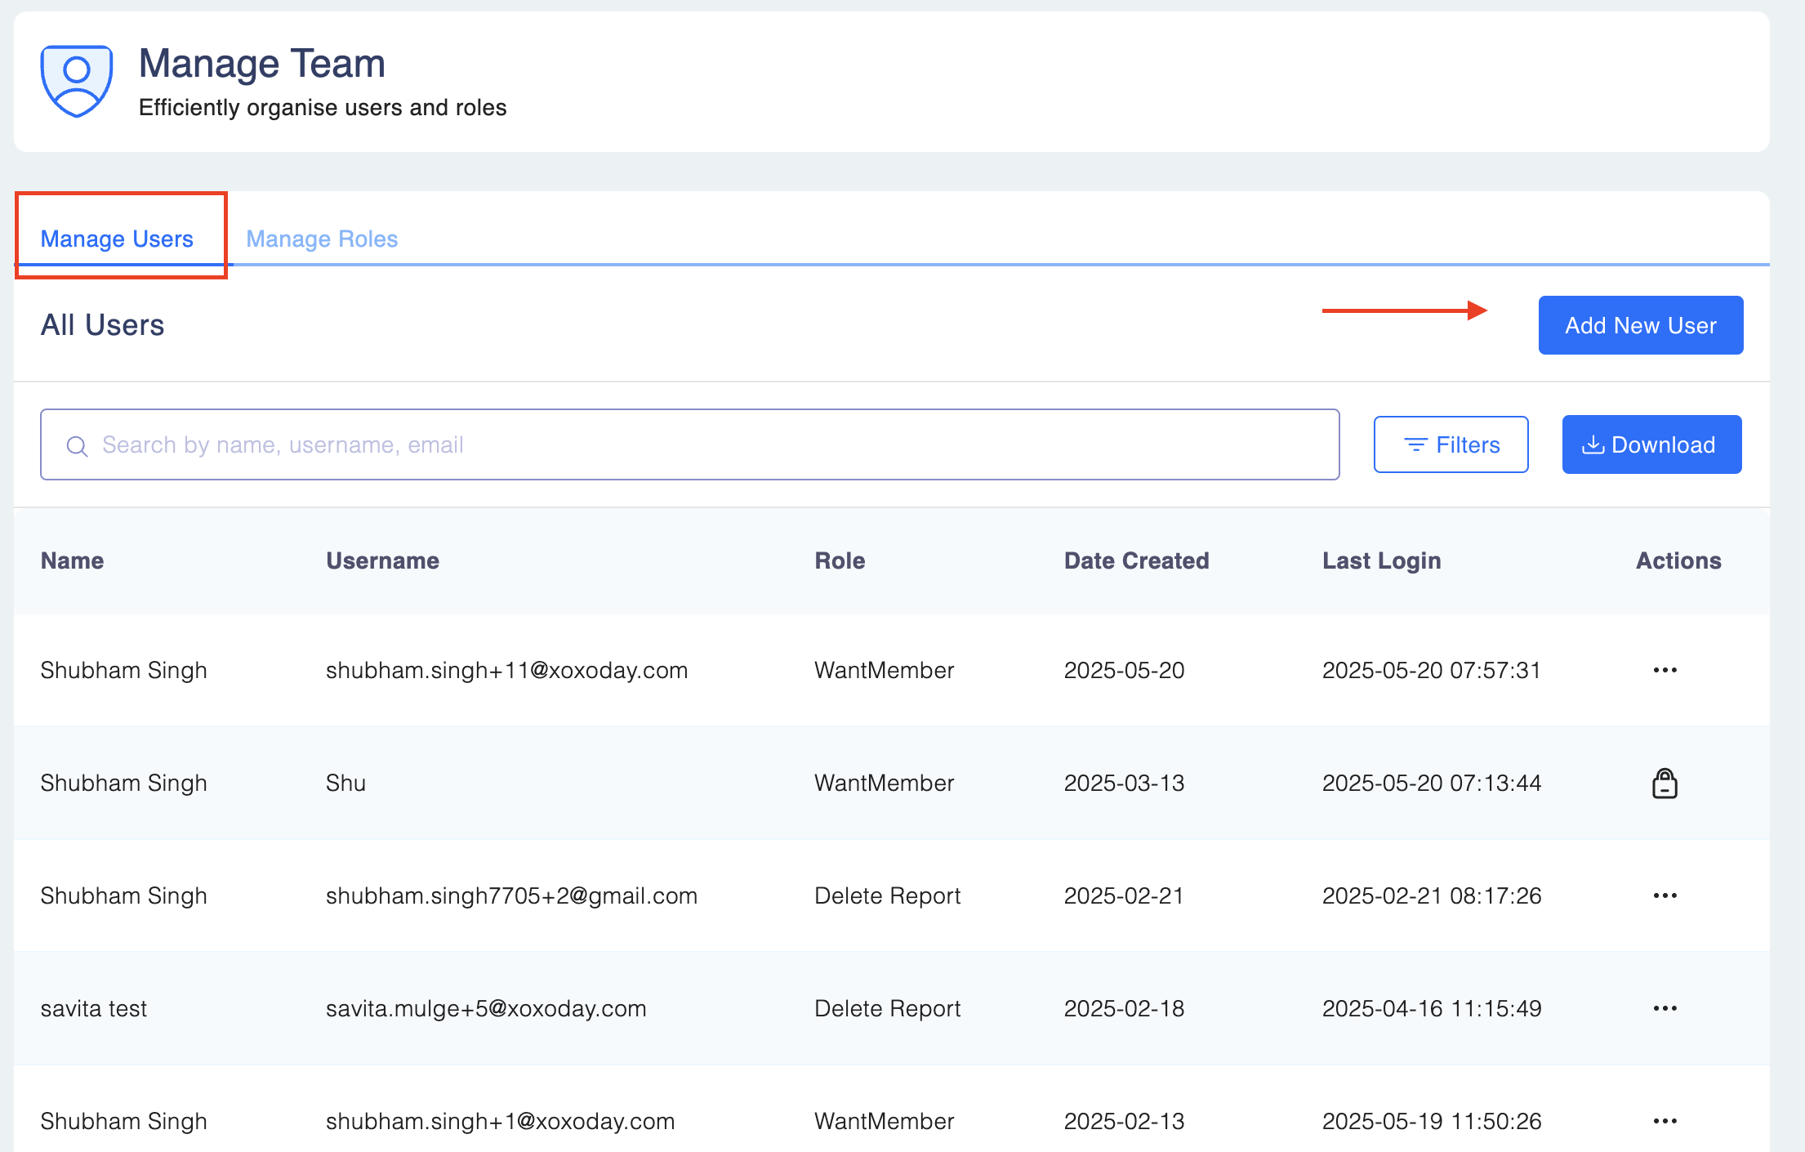Click Add New User button

(x=1640, y=325)
